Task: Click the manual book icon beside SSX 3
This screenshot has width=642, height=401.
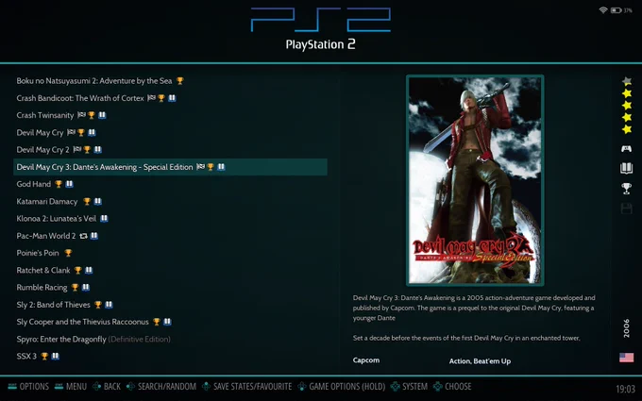Action: [x=56, y=356]
